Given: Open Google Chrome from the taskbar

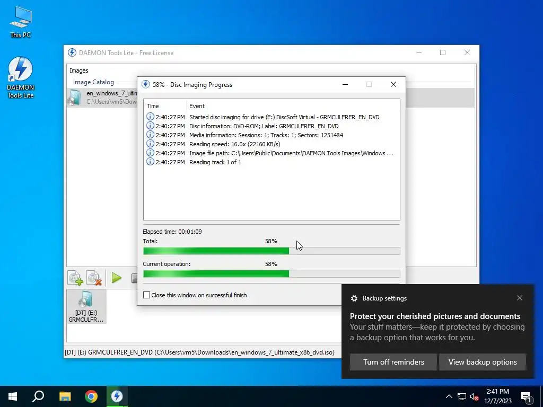Looking at the screenshot, I should tap(91, 396).
